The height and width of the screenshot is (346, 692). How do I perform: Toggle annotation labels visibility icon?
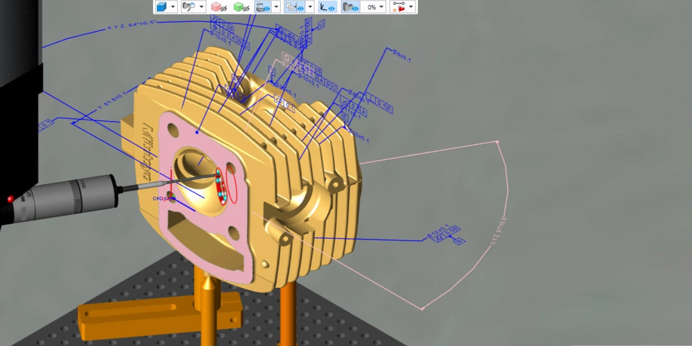(294, 7)
